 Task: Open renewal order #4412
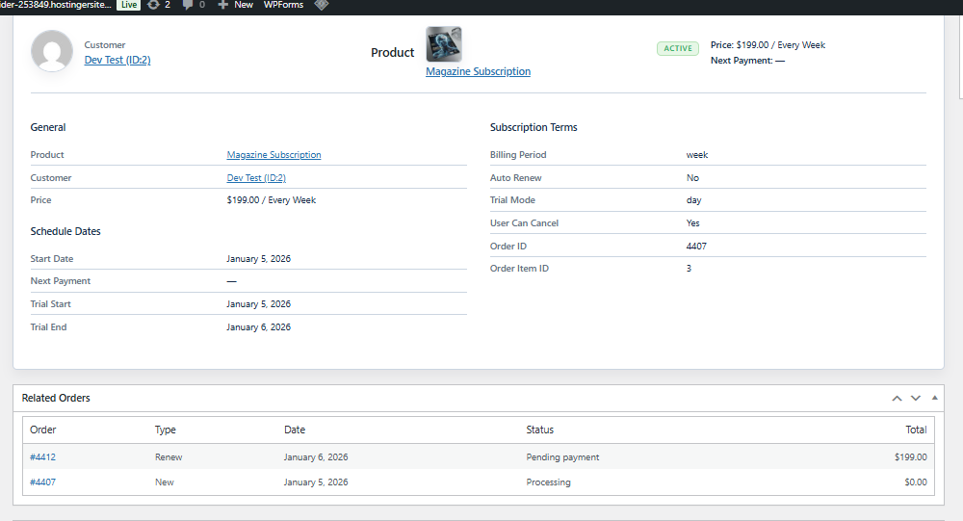pyautogui.click(x=43, y=457)
